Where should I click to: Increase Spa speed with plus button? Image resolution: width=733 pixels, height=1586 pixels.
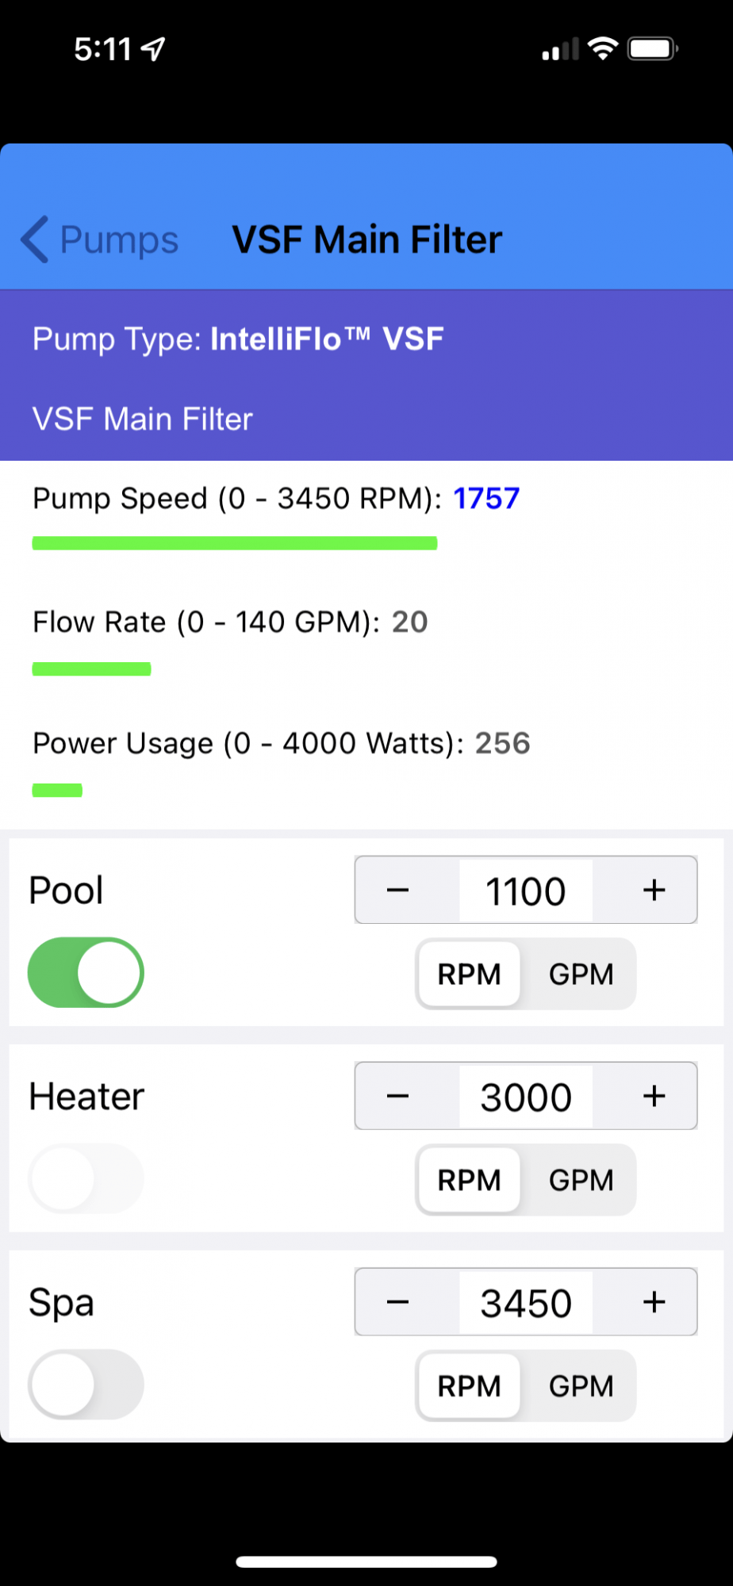pos(654,1302)
